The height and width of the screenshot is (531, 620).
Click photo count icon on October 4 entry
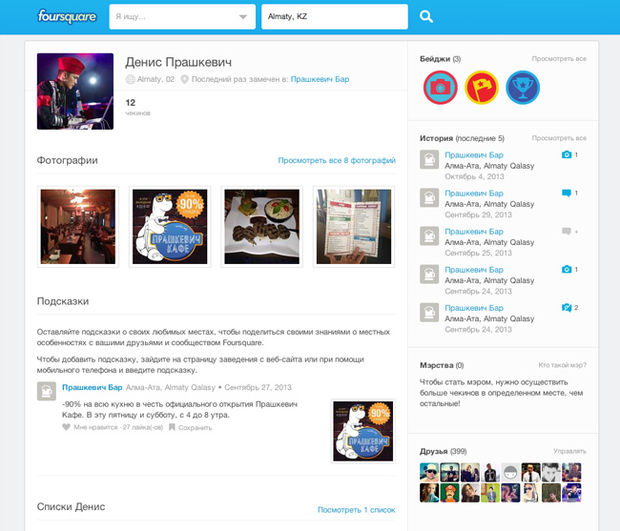tap(567, 154)
